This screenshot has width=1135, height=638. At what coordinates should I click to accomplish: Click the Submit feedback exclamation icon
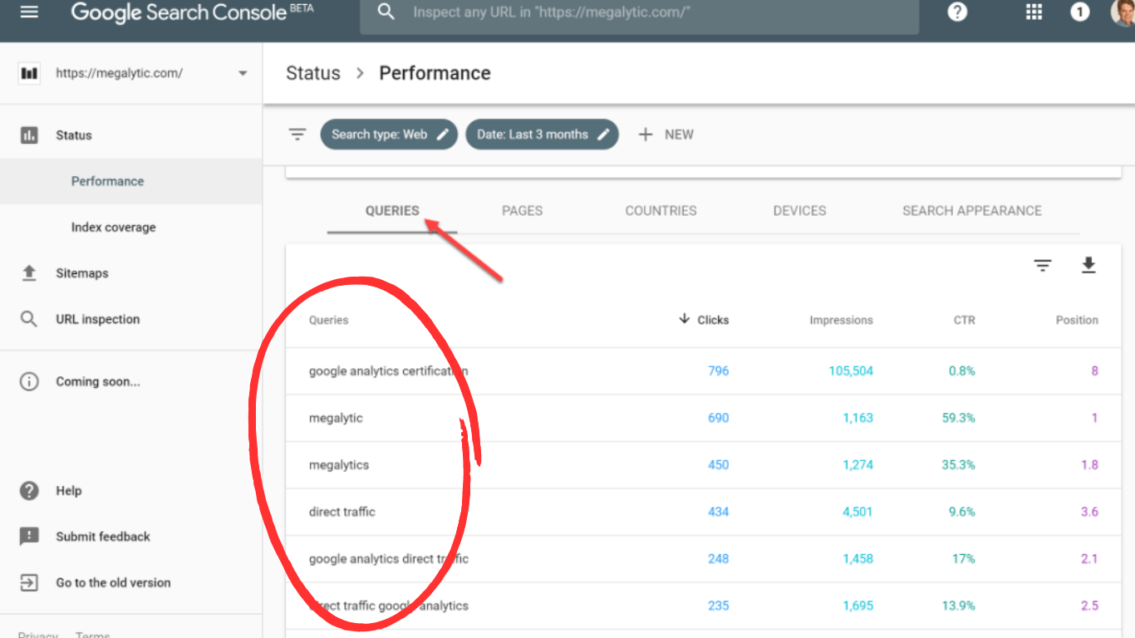click(x=29, y=537)
